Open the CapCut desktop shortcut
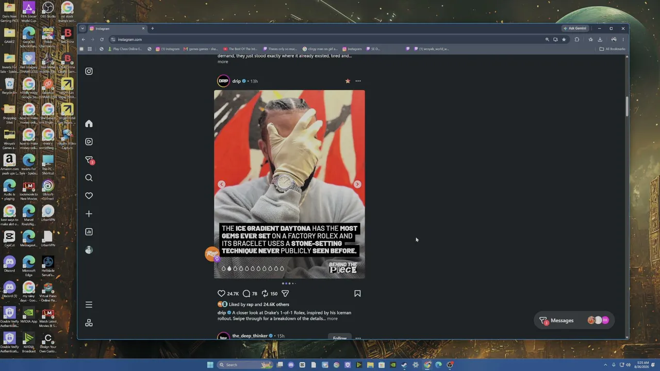Screen dimensions: 660x371 coord(9,239)
